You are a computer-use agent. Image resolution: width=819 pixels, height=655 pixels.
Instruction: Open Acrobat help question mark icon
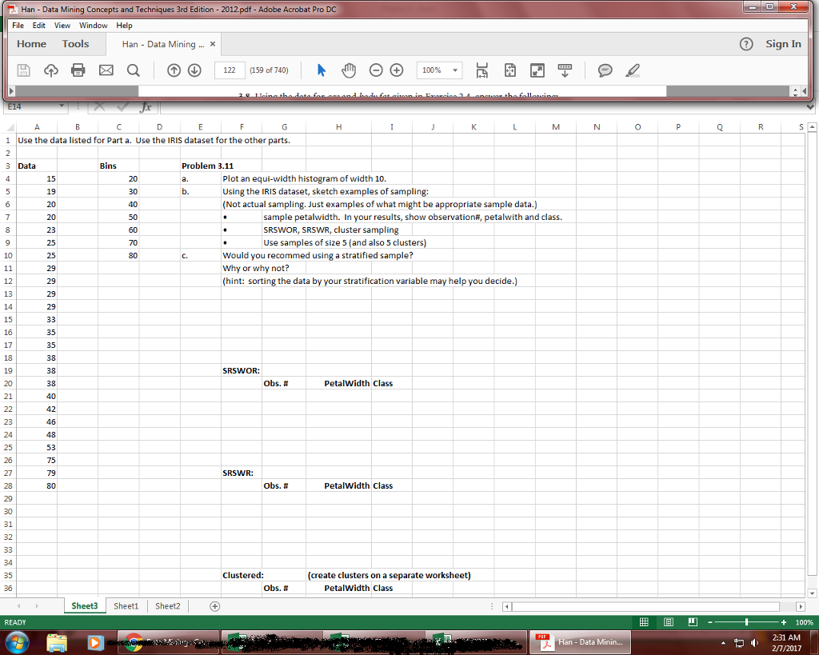[746, 45]
